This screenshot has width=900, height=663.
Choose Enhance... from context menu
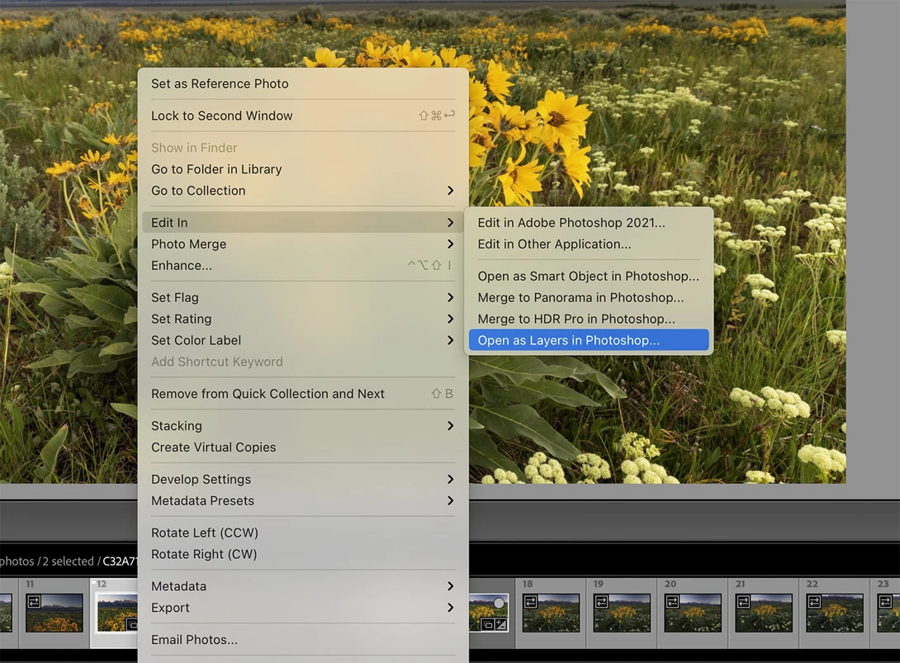click(x=303, y=265)
